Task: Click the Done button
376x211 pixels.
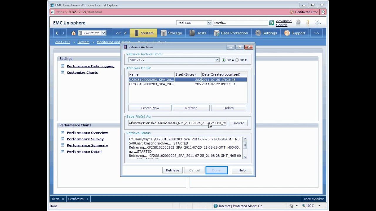Action: (x=216, y=170)
